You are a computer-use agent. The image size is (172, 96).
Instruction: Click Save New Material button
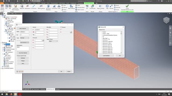tap(23, 53)
